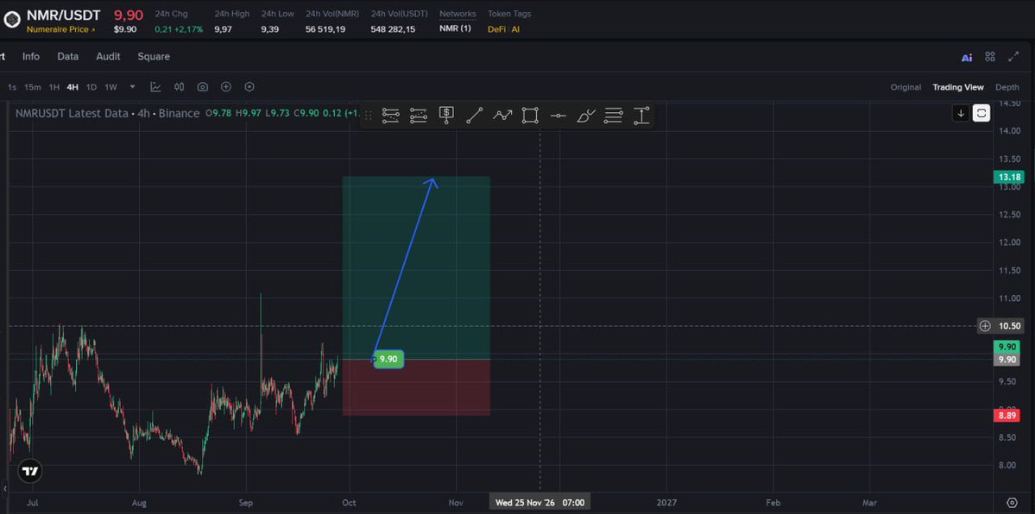Select the second dotted-line levels drawing tool
Image resolution: width=1035 pixels, height=514 pixels.
click(419, 116)
